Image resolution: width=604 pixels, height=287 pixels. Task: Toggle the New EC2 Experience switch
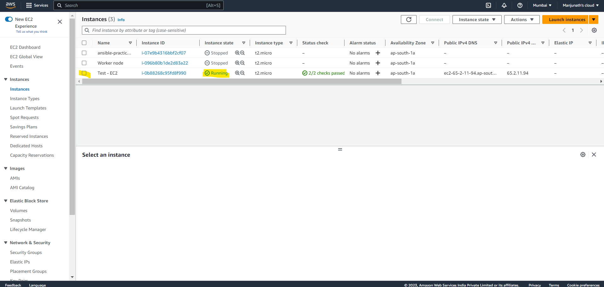point(9,19)
